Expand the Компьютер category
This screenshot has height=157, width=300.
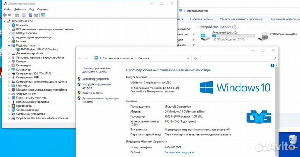(x=9, y=69)
